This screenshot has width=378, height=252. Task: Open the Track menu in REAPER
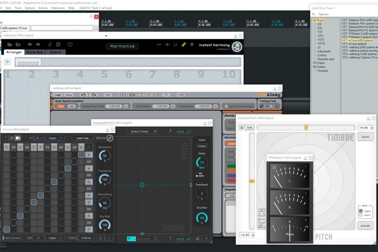tap(18, 8)
